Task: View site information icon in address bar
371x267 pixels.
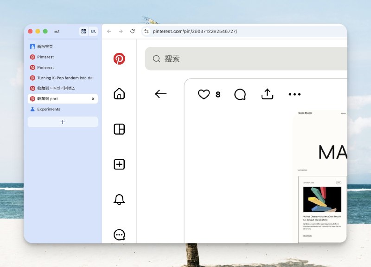Action: click(x=147, y=31)
